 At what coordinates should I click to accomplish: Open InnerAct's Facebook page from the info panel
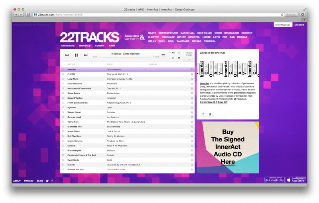click(x=203, y=114)
